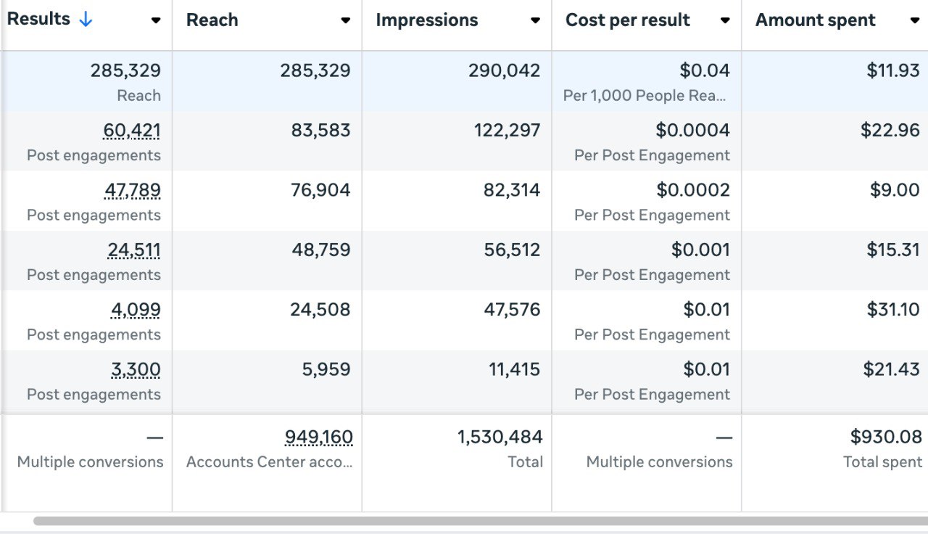The height and width of the screenshot is (534, 928).
Task: Open the Results column dropdown menu
Action: [x=155, y=21]
